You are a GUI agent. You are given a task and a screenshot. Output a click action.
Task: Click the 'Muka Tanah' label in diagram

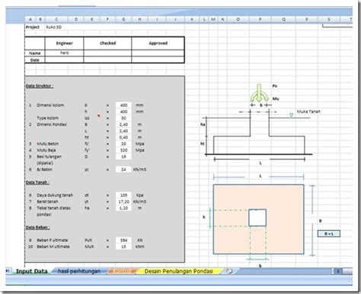point(308,111)
